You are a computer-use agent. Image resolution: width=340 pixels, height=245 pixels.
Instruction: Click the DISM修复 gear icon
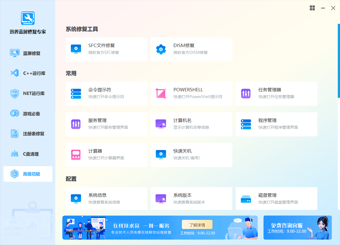tap(161, 49)
